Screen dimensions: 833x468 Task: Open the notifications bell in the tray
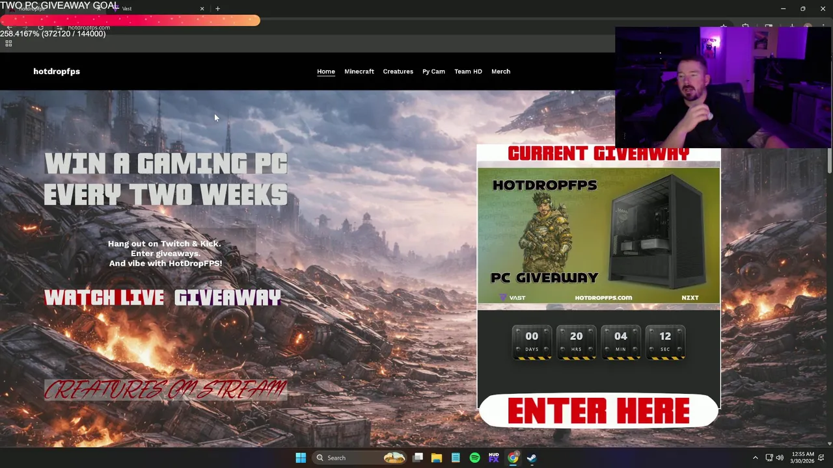821,458
